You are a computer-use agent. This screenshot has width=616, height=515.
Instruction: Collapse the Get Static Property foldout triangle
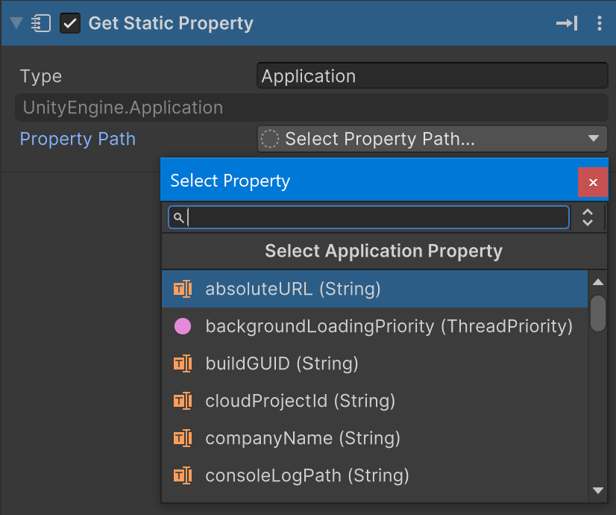tap(16, 23)
